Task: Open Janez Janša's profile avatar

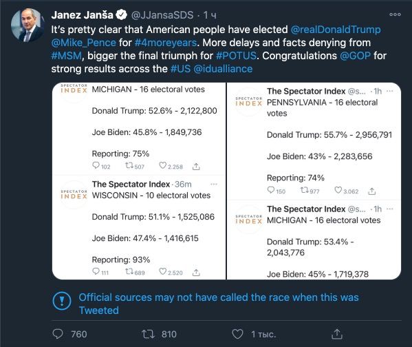Action: (28, 25)
